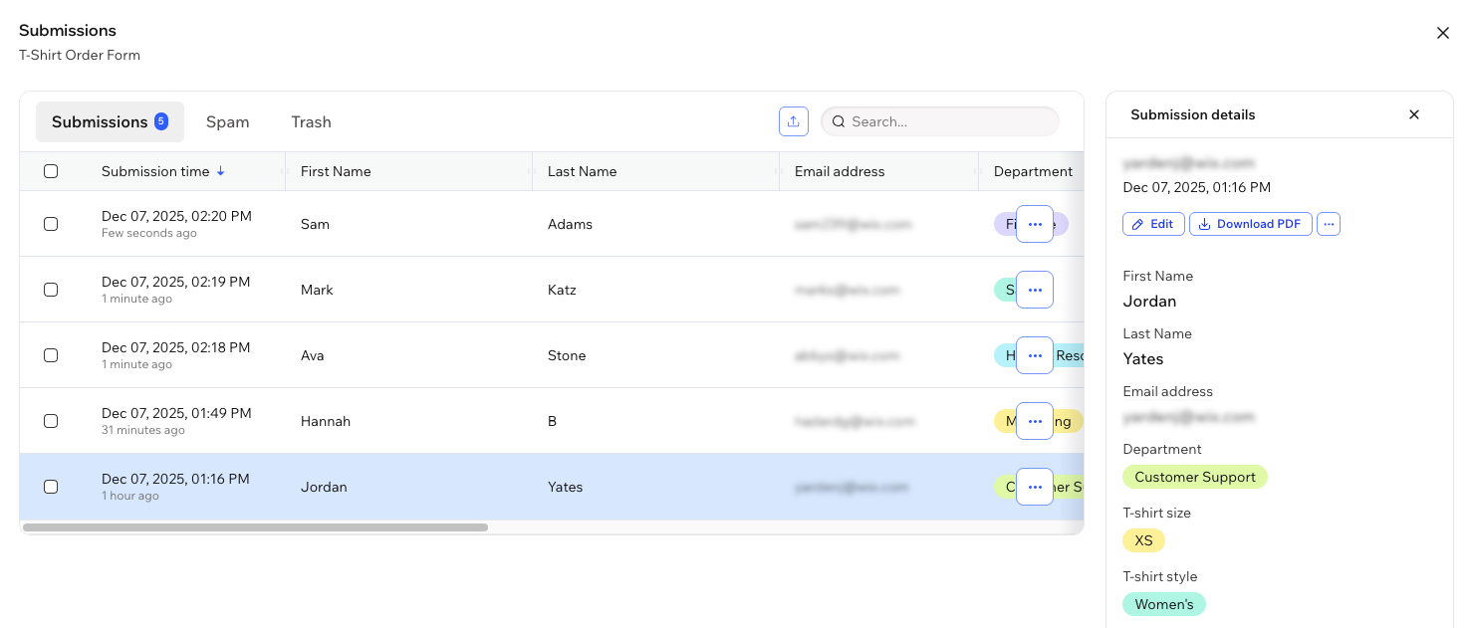Open actions menu for Mark Katz row
The height and width of the screenshot is (628, 1473).
[1034, 290]
